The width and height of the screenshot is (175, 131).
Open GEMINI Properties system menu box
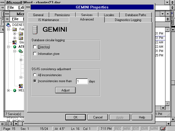[28, 7]
